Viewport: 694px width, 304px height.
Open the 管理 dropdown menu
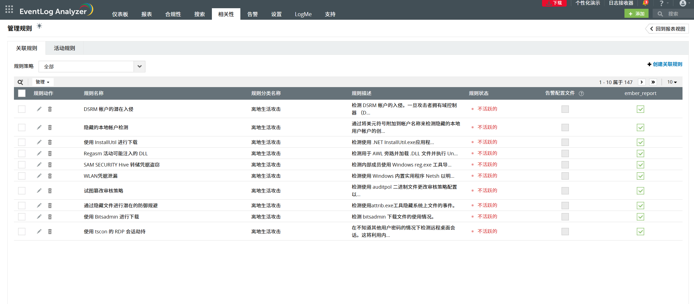pos(42,82)
